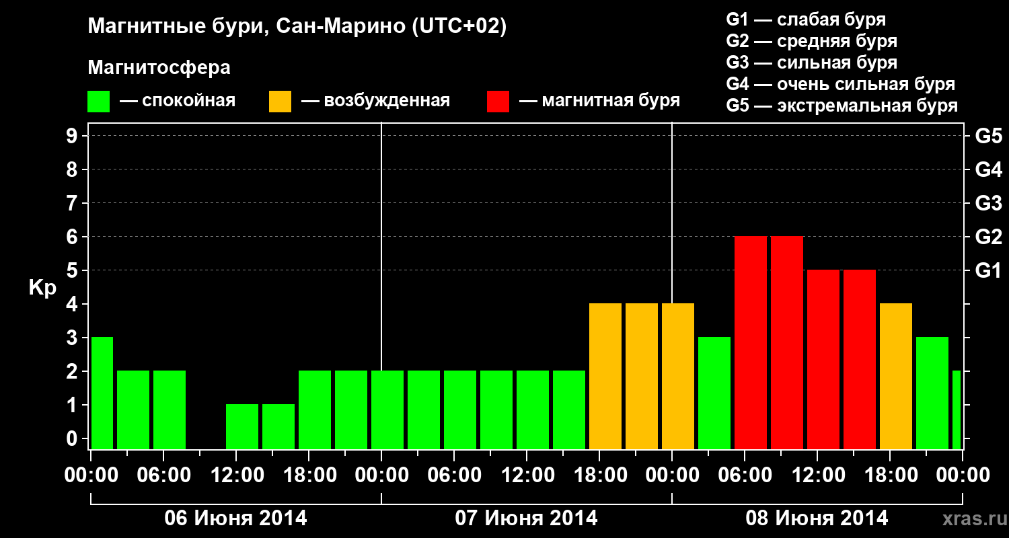Click the 'Магнитосфера' legend heading
The height and width of the screenshot is (538, 1009).
click(x=159, y=68)
